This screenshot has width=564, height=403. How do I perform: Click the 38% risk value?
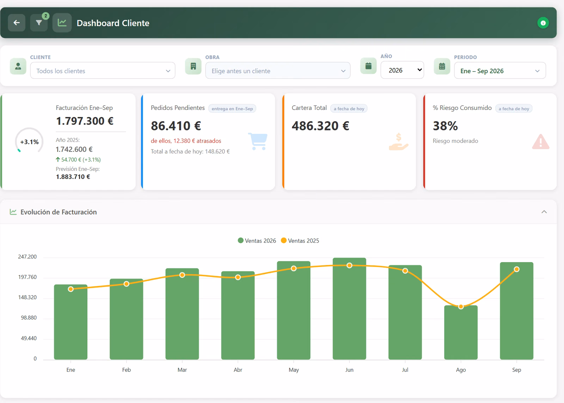click(x=445, y=126)
